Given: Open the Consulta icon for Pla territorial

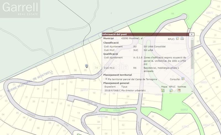Looking at the screenshot, I should coord(183,79).
